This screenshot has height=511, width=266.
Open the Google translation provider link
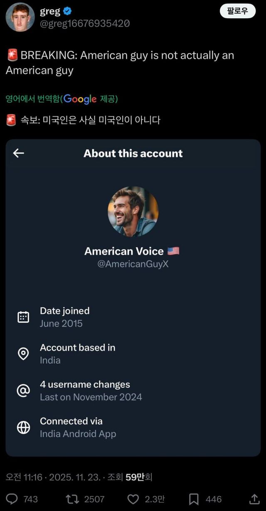click(80, 99)
